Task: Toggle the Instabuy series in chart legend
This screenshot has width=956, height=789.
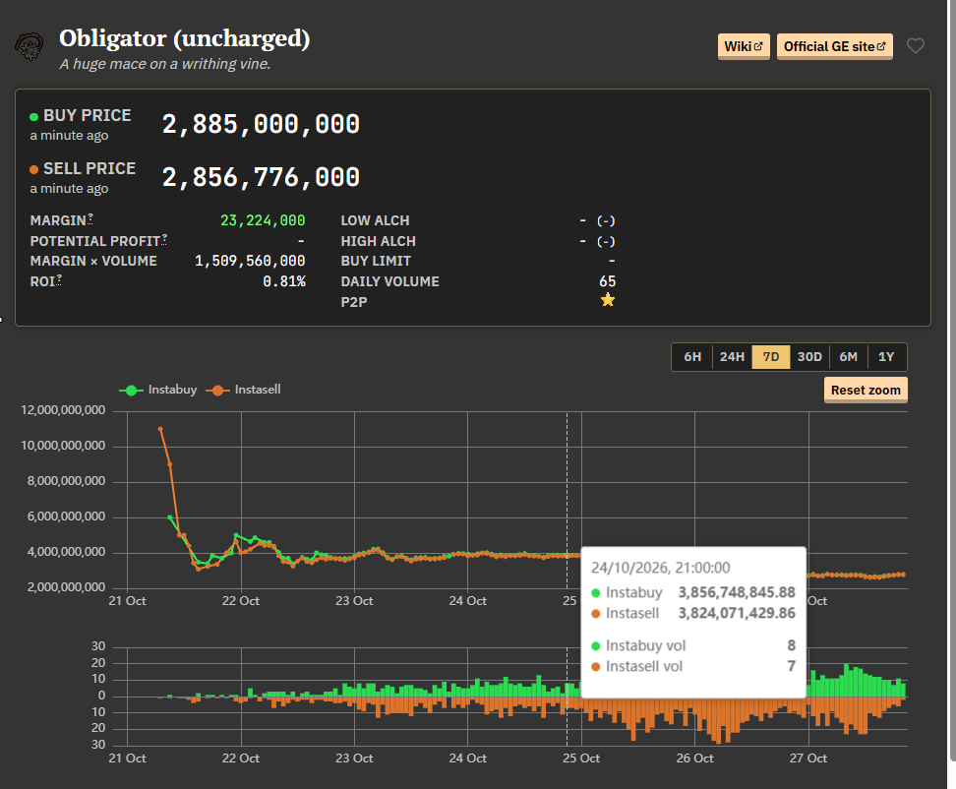Action: pyautogui.click(x=158, y=390)
